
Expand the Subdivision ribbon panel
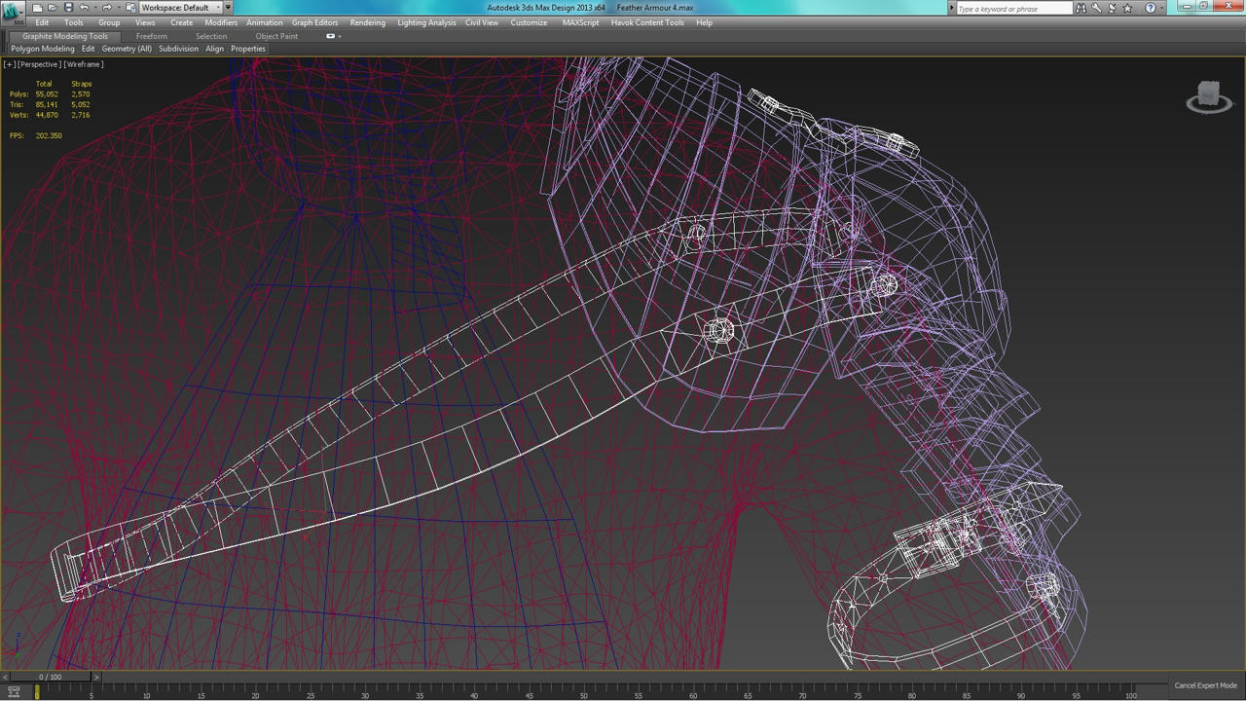point(178,49)
